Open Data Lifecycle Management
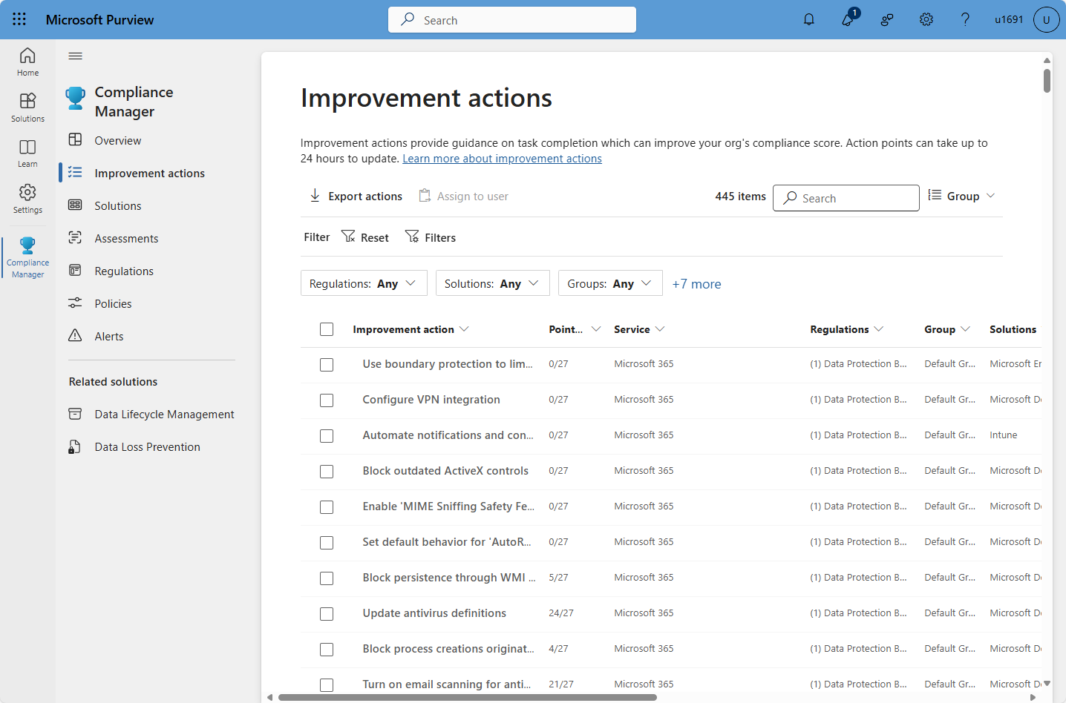Viewport: 1066px width, 703px height. tap(164, 414)
